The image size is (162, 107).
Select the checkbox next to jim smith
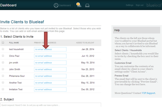[x=3, y=63]
